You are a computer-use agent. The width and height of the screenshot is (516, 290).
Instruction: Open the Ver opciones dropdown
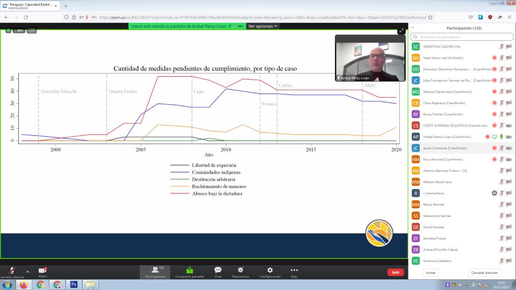click(x=263, y=26)
